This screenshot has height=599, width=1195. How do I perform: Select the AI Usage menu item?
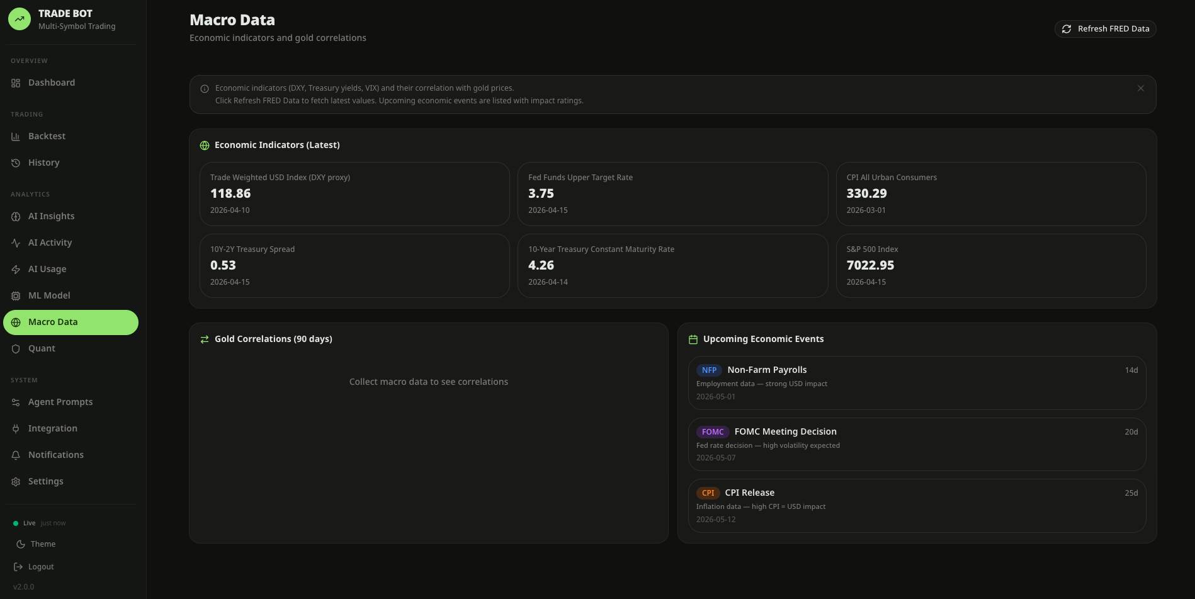click(x=71, y=270)
